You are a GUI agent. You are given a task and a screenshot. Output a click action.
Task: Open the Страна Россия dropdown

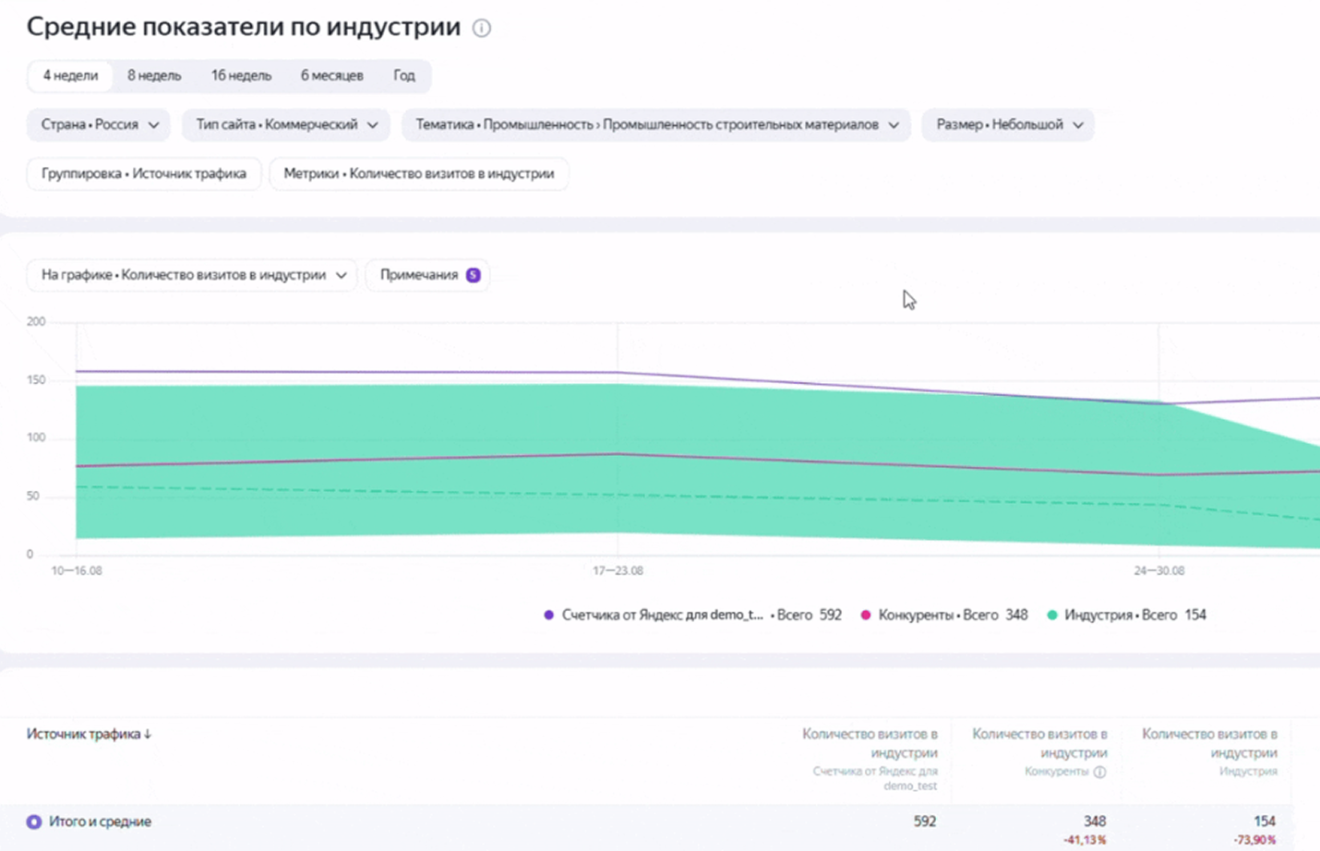99,125
